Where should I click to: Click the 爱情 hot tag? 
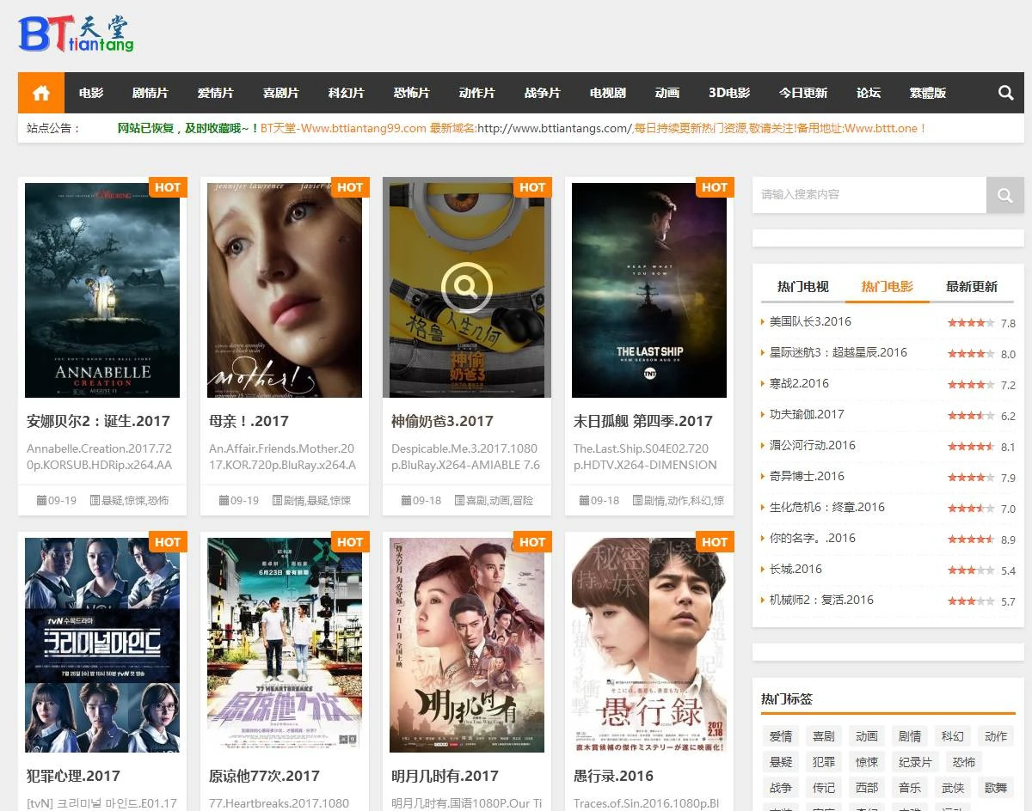coord(781,736)
